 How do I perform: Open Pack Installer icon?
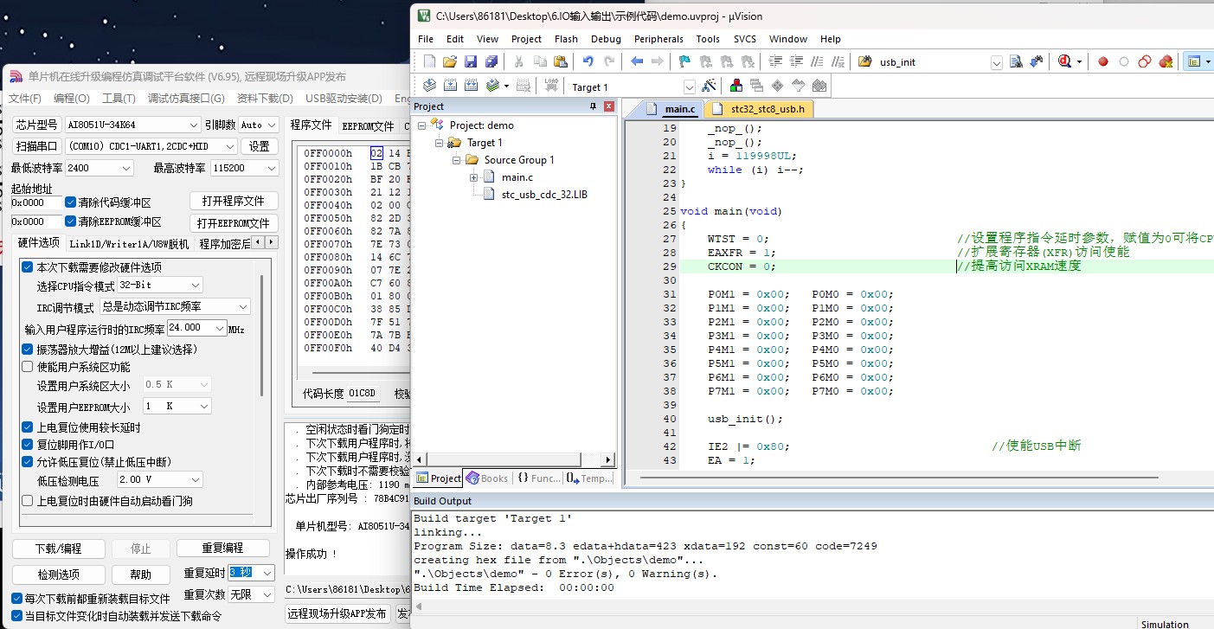(819, 86)
